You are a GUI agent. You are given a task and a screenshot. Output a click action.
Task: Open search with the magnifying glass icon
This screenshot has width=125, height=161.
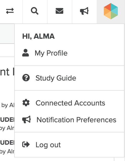point(35,11)
